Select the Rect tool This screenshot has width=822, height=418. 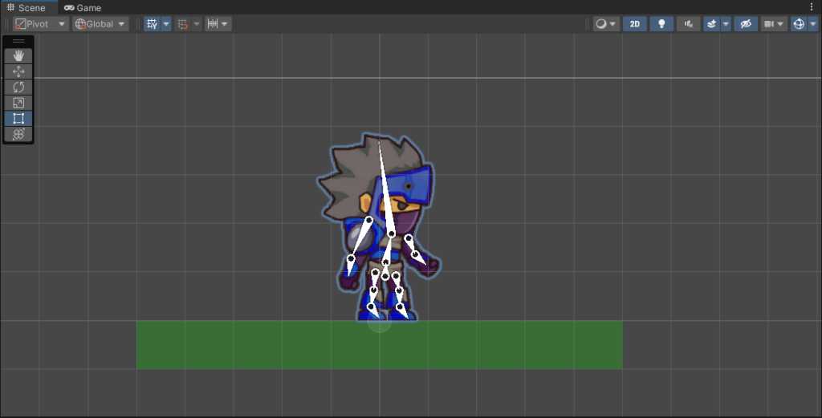click(18, 118)
